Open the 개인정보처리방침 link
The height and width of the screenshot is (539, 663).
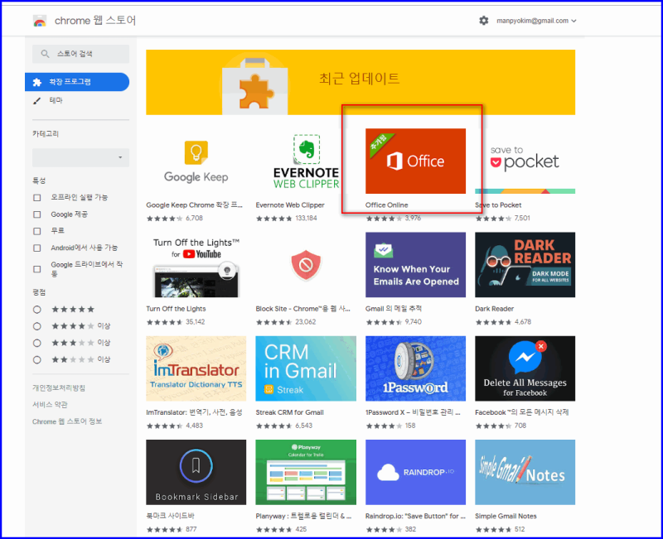click(x=59, y=387)
